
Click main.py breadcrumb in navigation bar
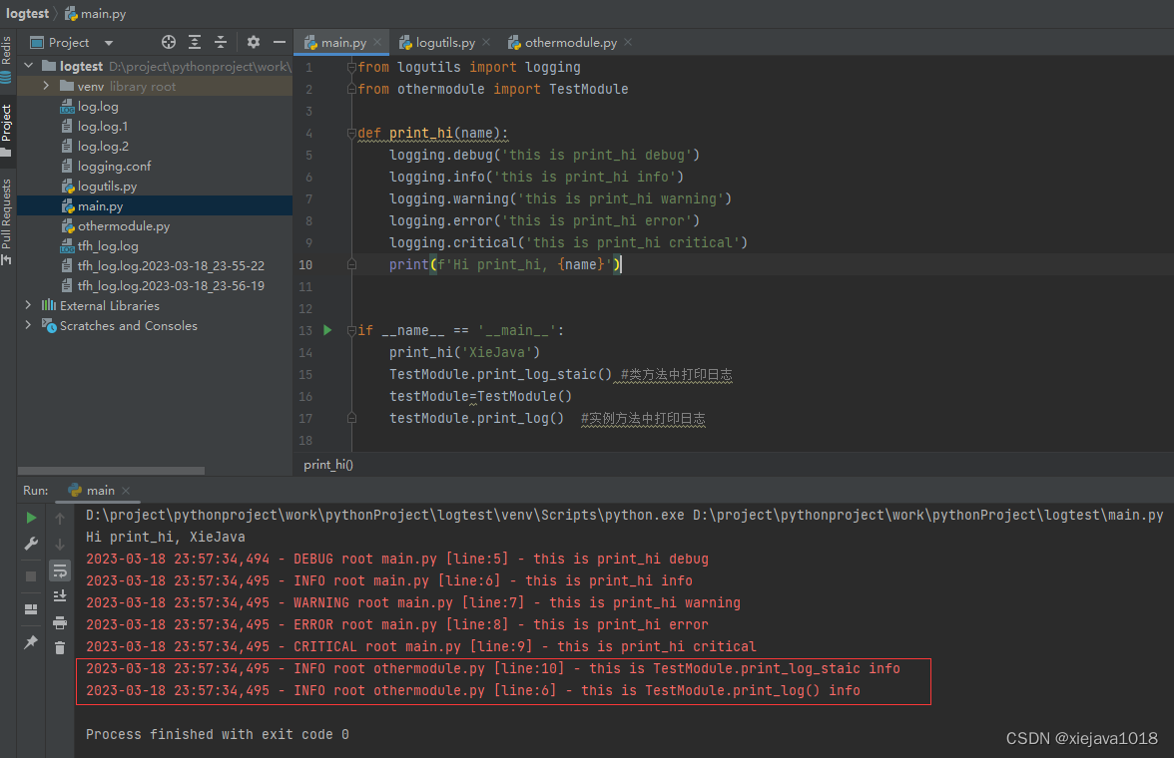pos(95,14)
